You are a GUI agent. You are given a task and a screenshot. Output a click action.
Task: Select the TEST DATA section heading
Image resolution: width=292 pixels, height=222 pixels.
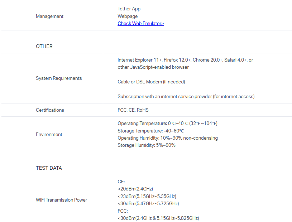pos(49,168)
